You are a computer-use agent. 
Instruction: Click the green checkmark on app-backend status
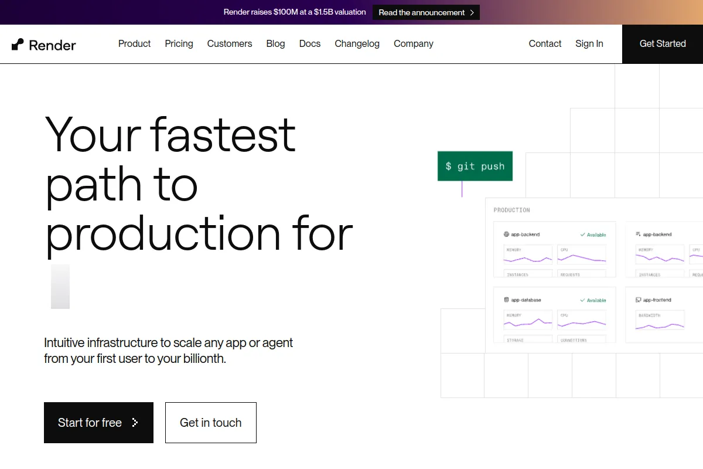coord(582,235)
